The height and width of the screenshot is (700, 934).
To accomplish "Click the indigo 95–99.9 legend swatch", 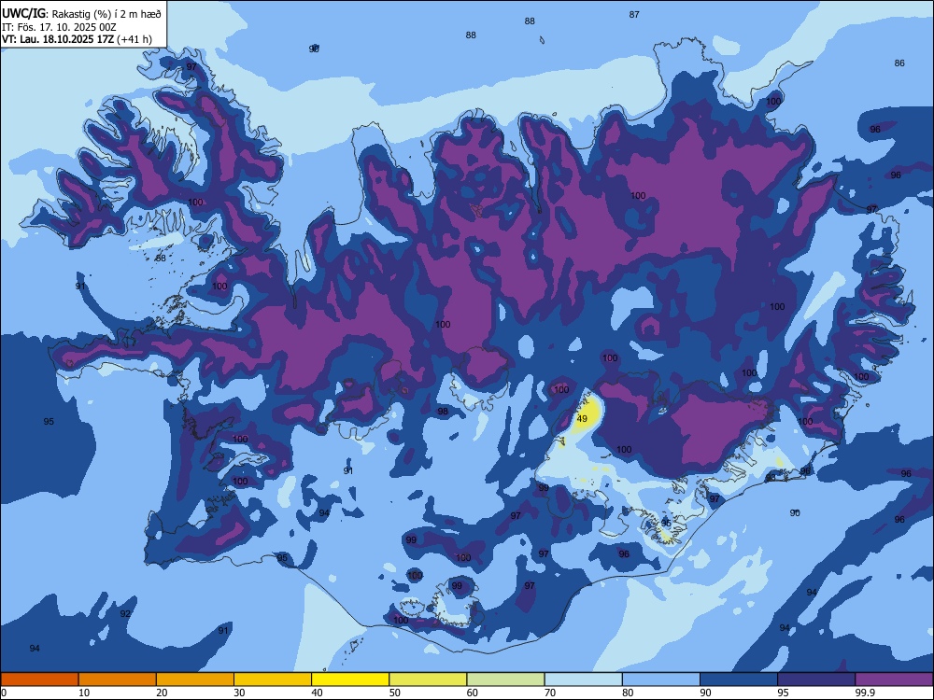I will coord(816,679).
